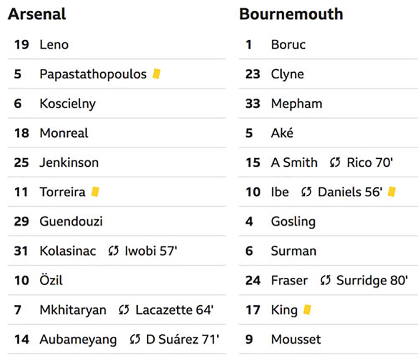Click substitute Lacazette 64' entry
The height and width of the screenshot is (355, 418).
[x=175, y=310]
